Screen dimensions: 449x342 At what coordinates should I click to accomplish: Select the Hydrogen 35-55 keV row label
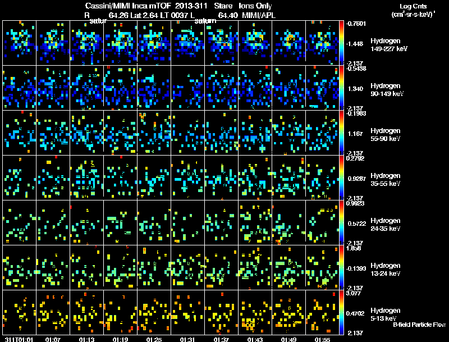pyautogui.click(x=386, y=180)
